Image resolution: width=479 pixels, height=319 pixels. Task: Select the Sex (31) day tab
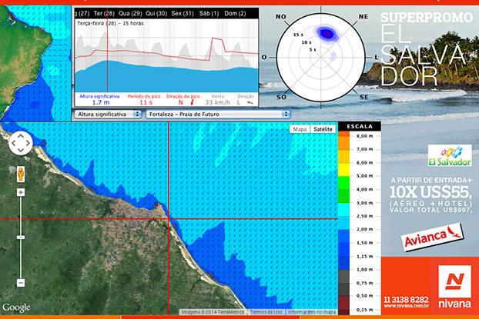tap(183, 13)
